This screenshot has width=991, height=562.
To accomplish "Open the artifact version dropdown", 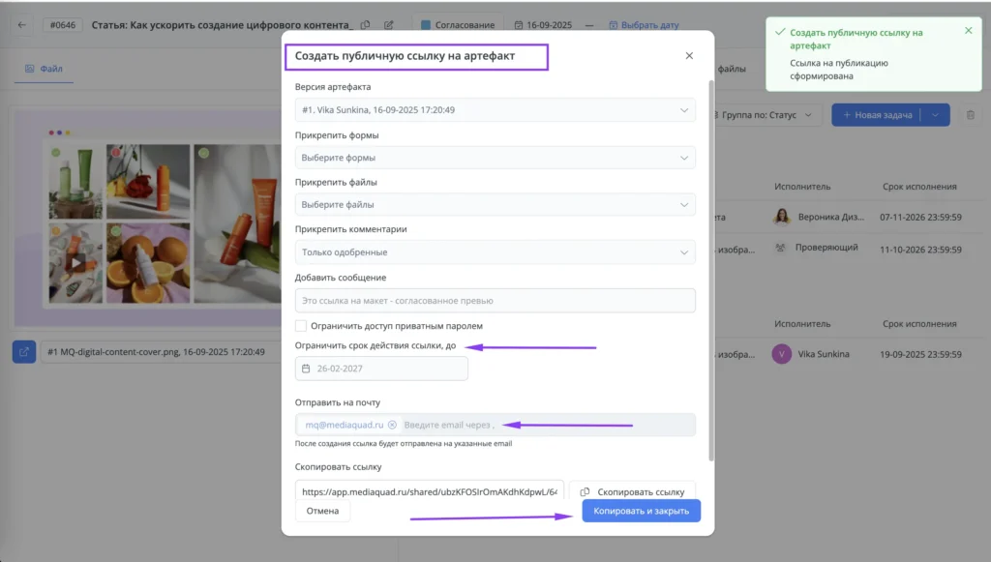I will pyautogui.click(x=495, y=110).
